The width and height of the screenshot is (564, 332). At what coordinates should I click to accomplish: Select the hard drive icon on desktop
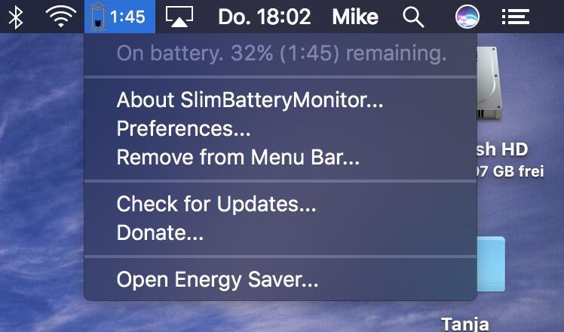tap(489, 85)
